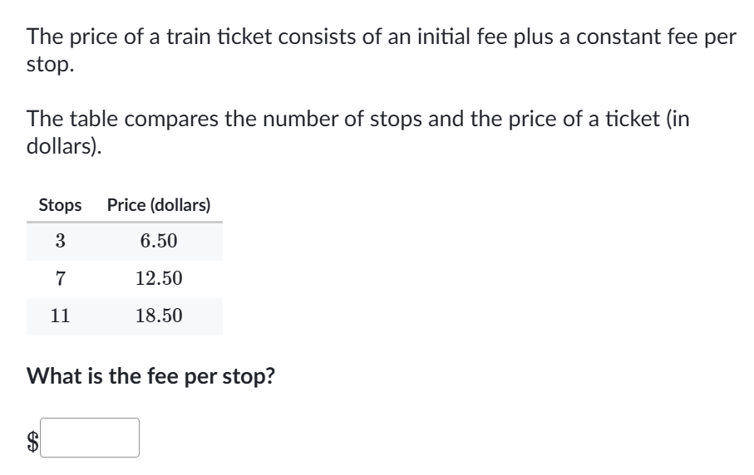Select the Price (dollars) column header

coord(159,205)
